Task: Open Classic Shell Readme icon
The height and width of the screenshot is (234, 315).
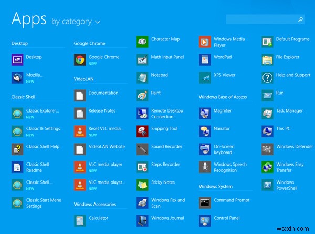Action: tap(17, 167)
